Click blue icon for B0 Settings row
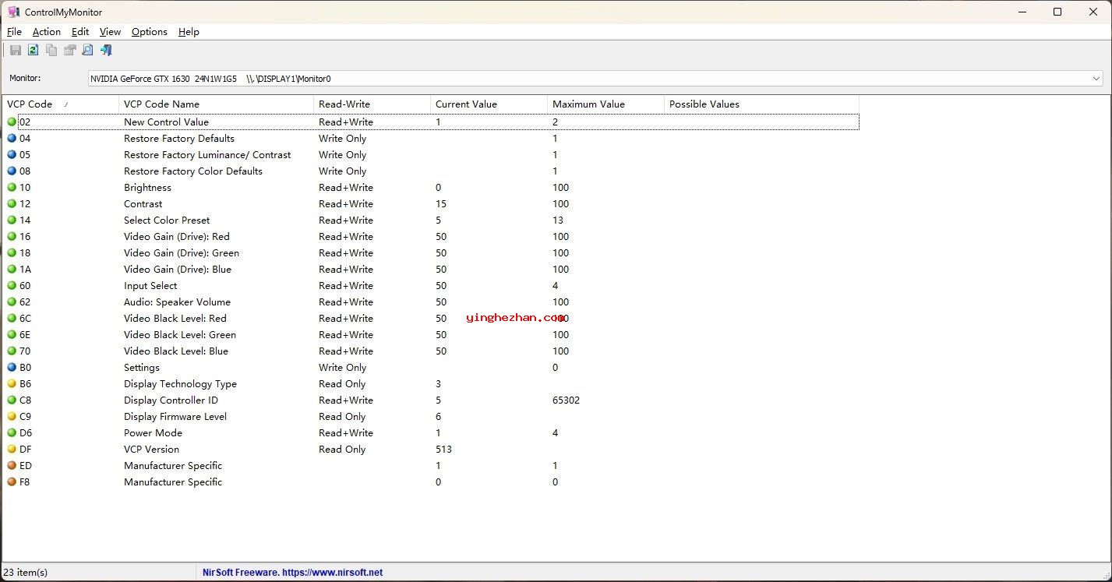This screenshot has width=1112, height=582. click(x=12, y=367)
